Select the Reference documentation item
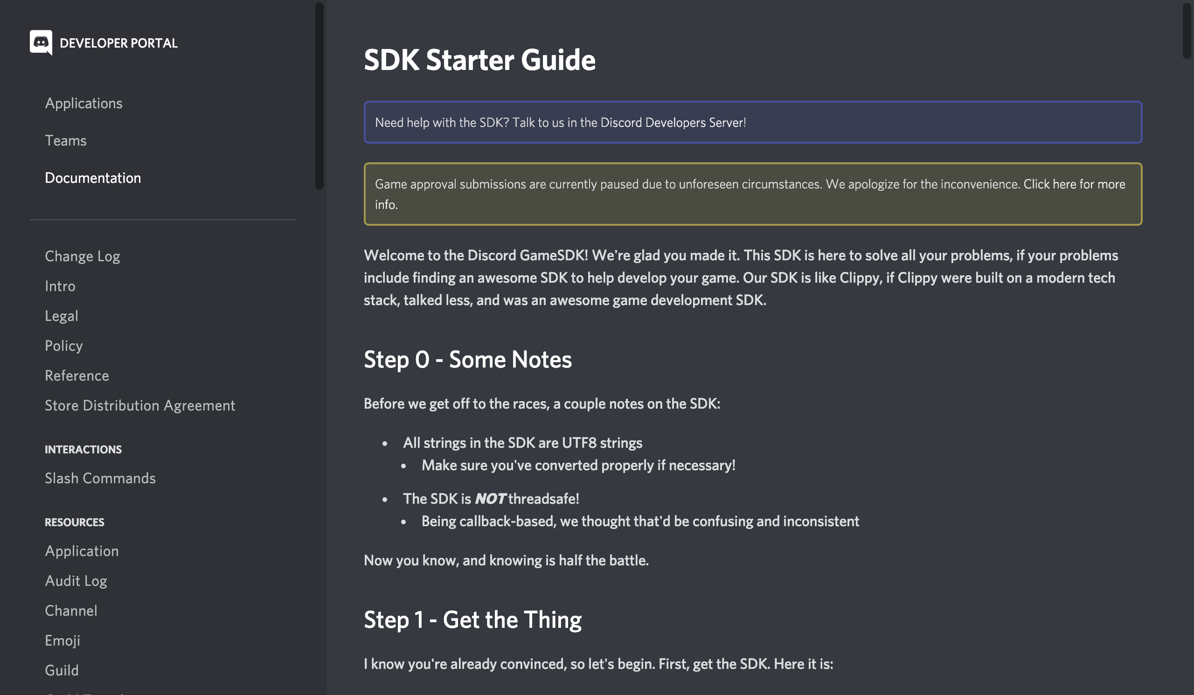1194x695 pixels. coord(76,375)
